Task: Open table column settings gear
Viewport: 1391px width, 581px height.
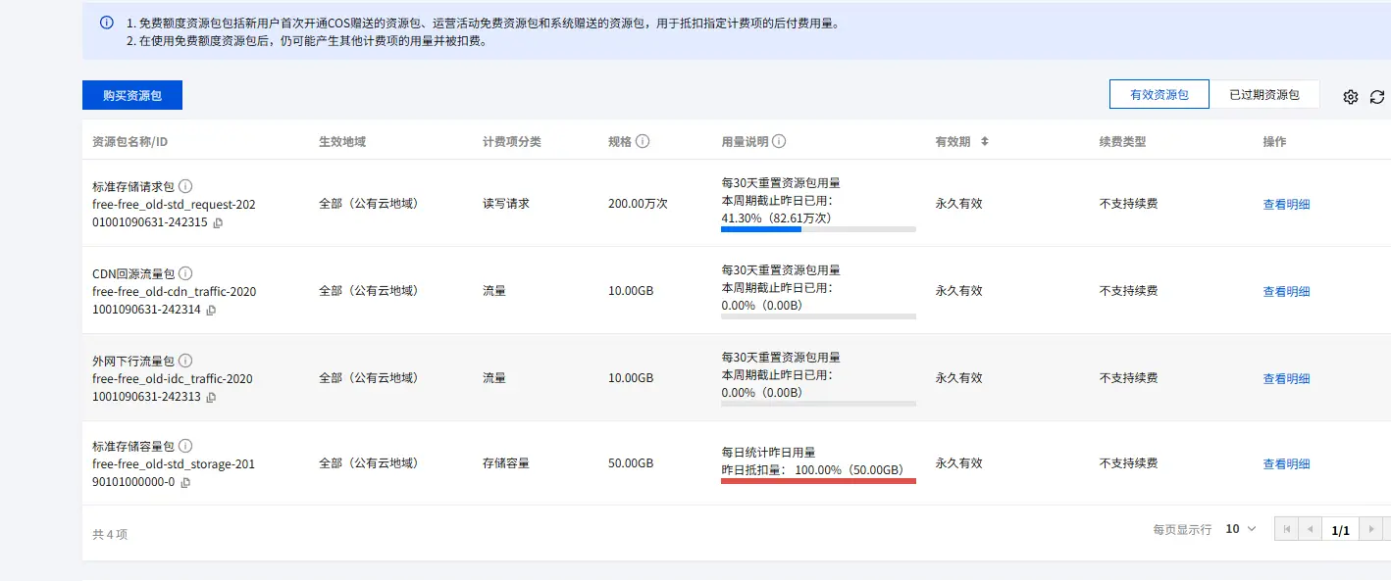Action: tap(1351, 97)
